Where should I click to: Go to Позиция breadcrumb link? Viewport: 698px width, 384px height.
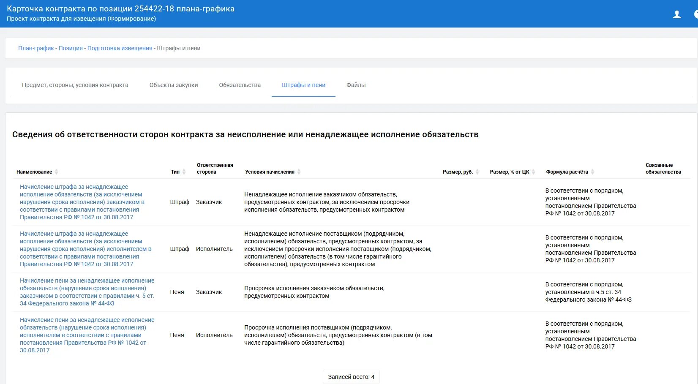click(71, 48)
